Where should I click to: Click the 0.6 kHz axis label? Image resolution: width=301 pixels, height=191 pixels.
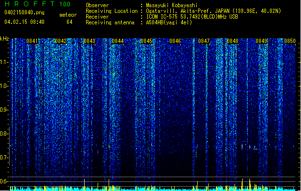[x=4, y=181]
